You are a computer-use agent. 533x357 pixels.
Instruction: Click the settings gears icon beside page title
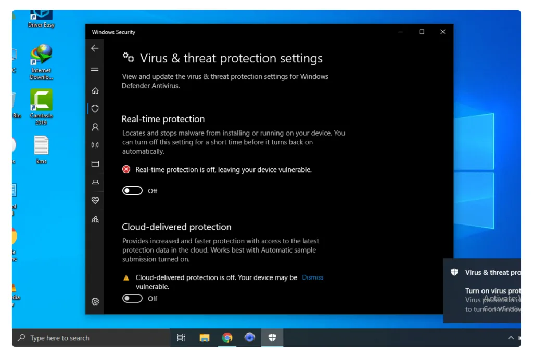129,57
